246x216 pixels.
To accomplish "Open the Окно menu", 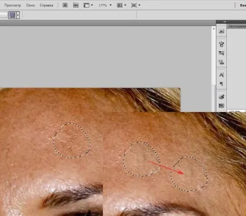I will click(x=30, y=5).
